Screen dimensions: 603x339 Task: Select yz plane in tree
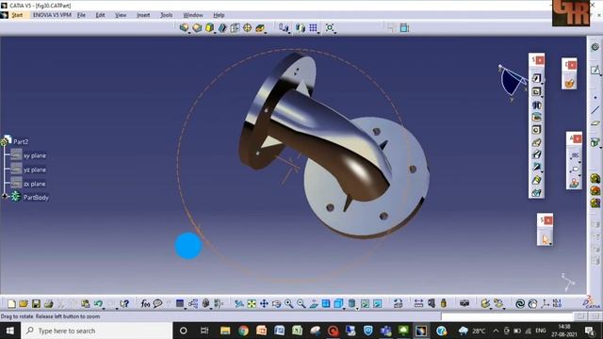tap(34, 169)
